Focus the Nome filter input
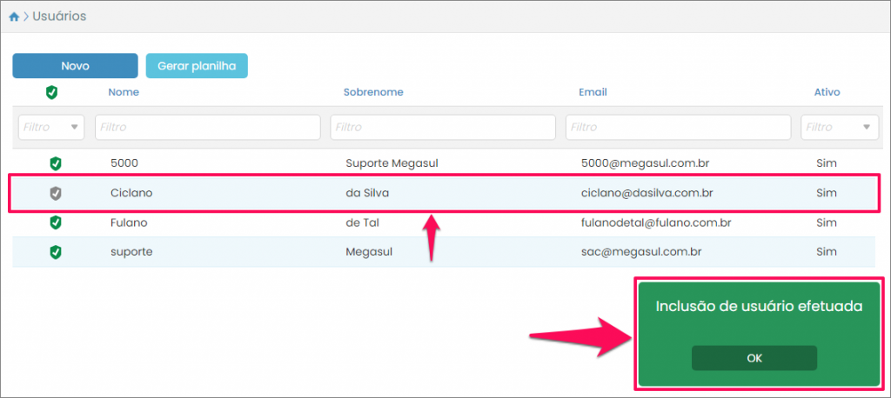The image size is (891, 398). [x=207, y=127]
